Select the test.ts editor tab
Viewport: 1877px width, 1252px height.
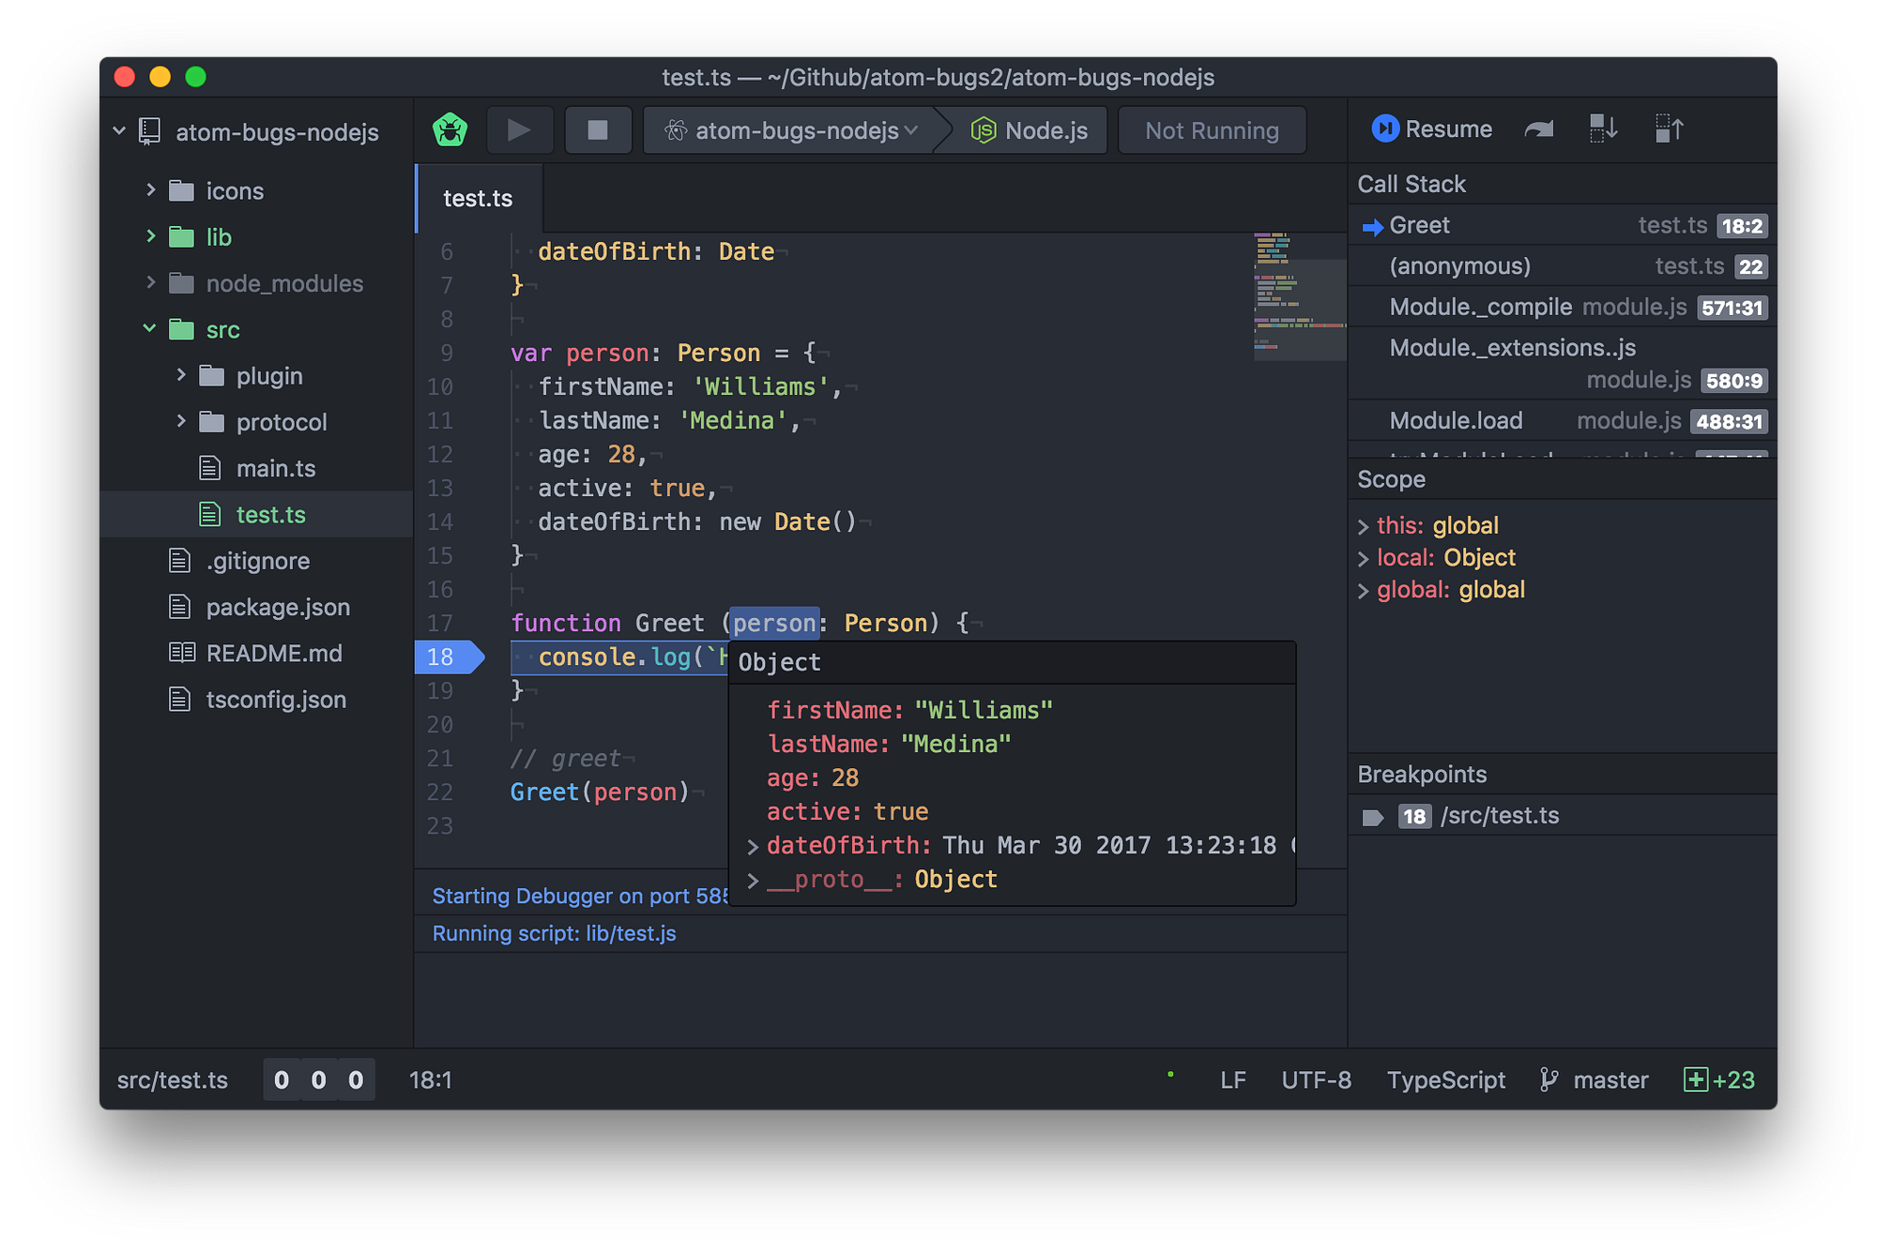point(478,199)
